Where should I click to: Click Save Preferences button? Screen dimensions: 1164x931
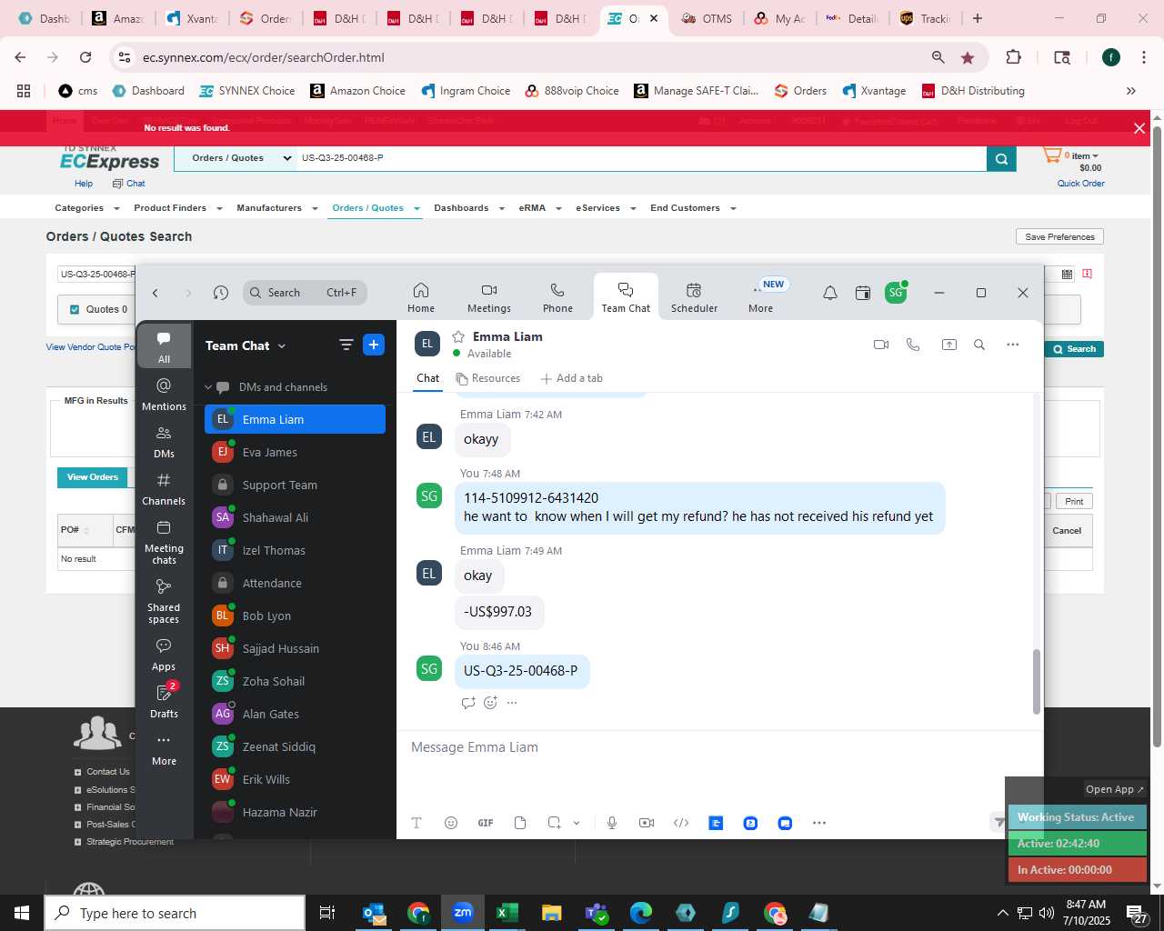pyautogui.click(x=1059, y=236)
